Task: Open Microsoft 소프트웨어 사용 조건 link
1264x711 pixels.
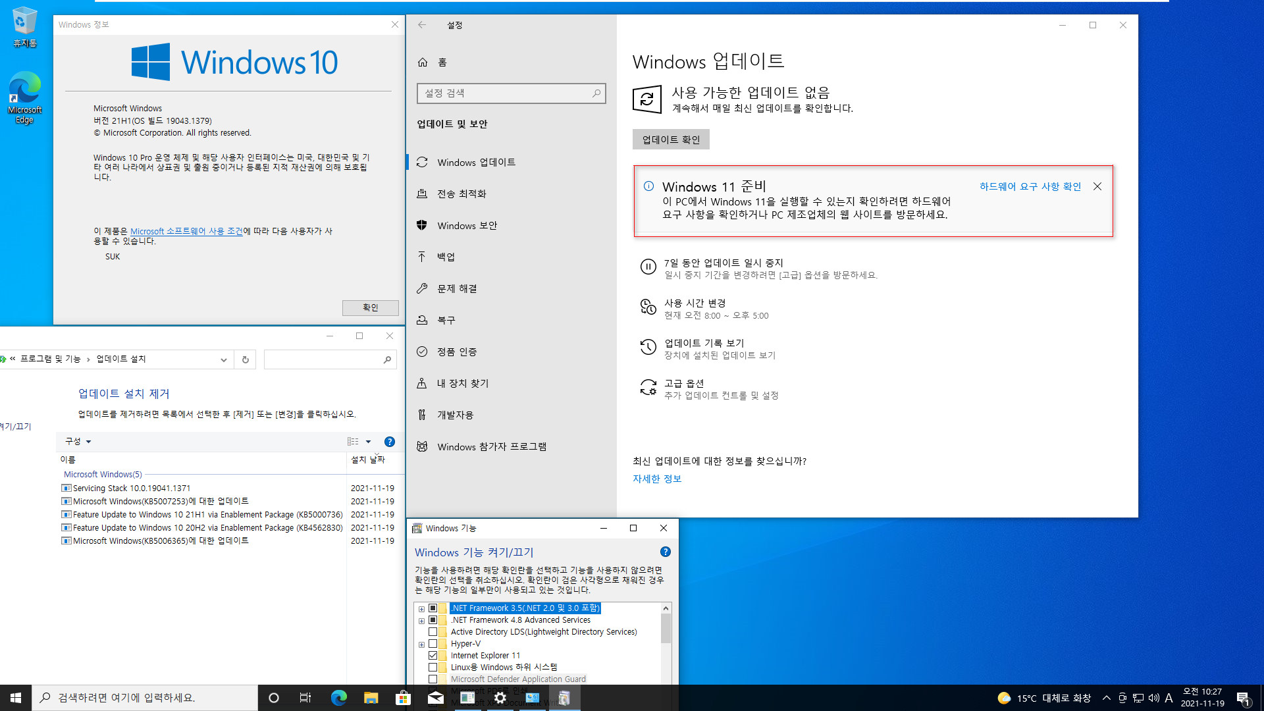Action: point(186,231)
